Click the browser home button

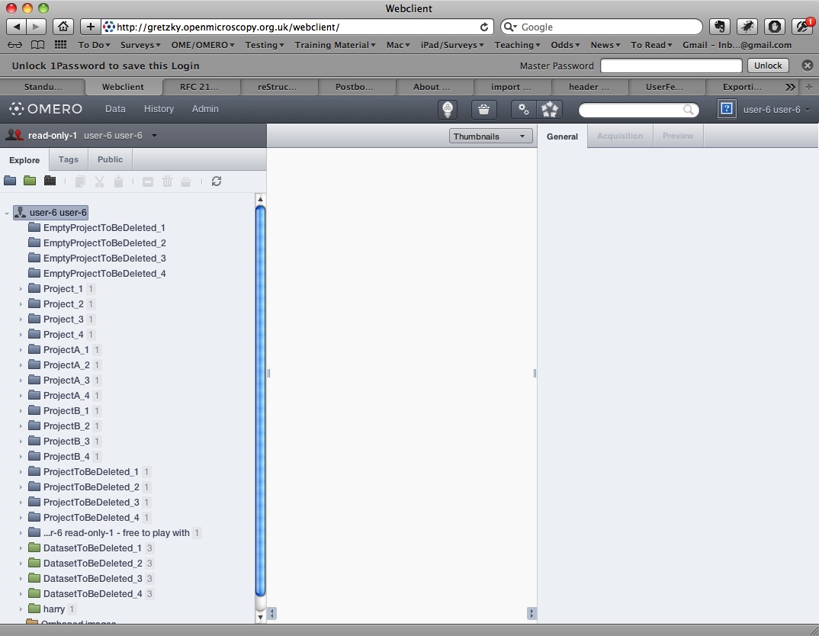coord(64,27)
